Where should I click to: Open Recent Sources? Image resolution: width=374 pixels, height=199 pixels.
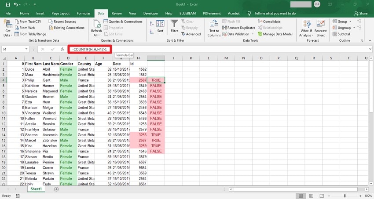pos(62,22)
